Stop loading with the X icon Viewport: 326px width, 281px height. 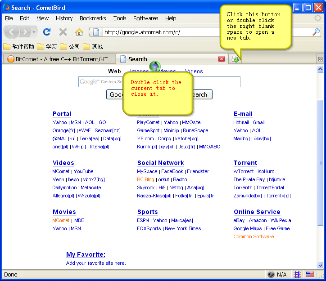pyautogui.click(x=63, y=32)
